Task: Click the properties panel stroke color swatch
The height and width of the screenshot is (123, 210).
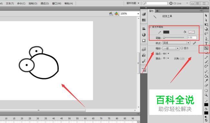Action: tap(166, 32)
